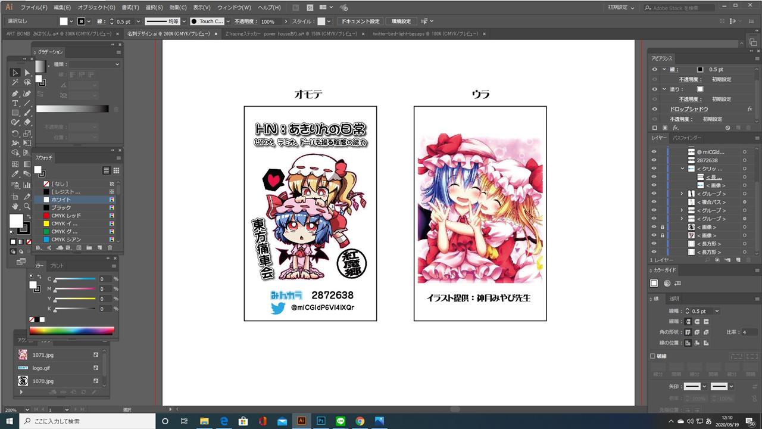Select the CMYK レッド swatch

[76, 215]
